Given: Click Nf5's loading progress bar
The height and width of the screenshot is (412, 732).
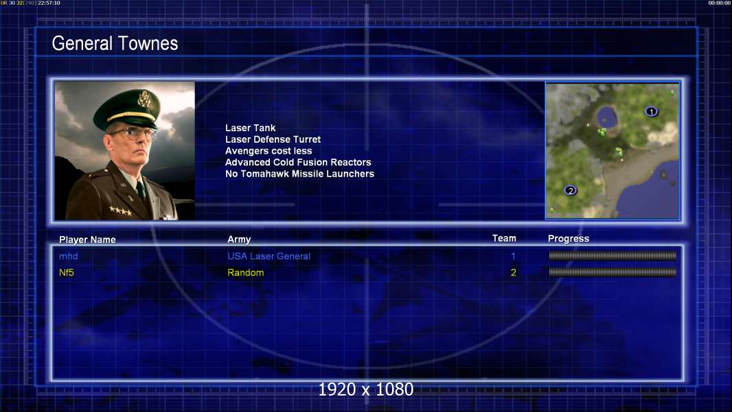Looking at the screenshot, I should click(x=613, y=272).
